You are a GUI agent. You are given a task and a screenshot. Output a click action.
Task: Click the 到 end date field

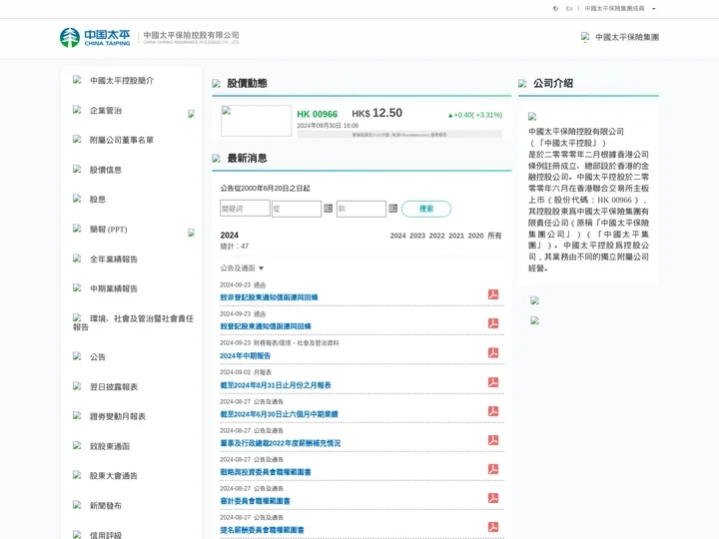[x=361, y=209]
